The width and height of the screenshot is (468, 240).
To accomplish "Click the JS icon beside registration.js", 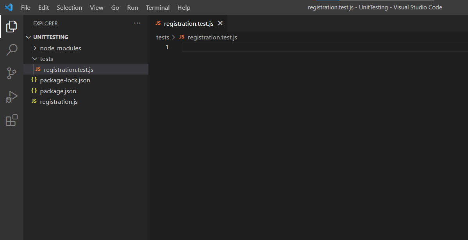I will click(x=34, y=101).
